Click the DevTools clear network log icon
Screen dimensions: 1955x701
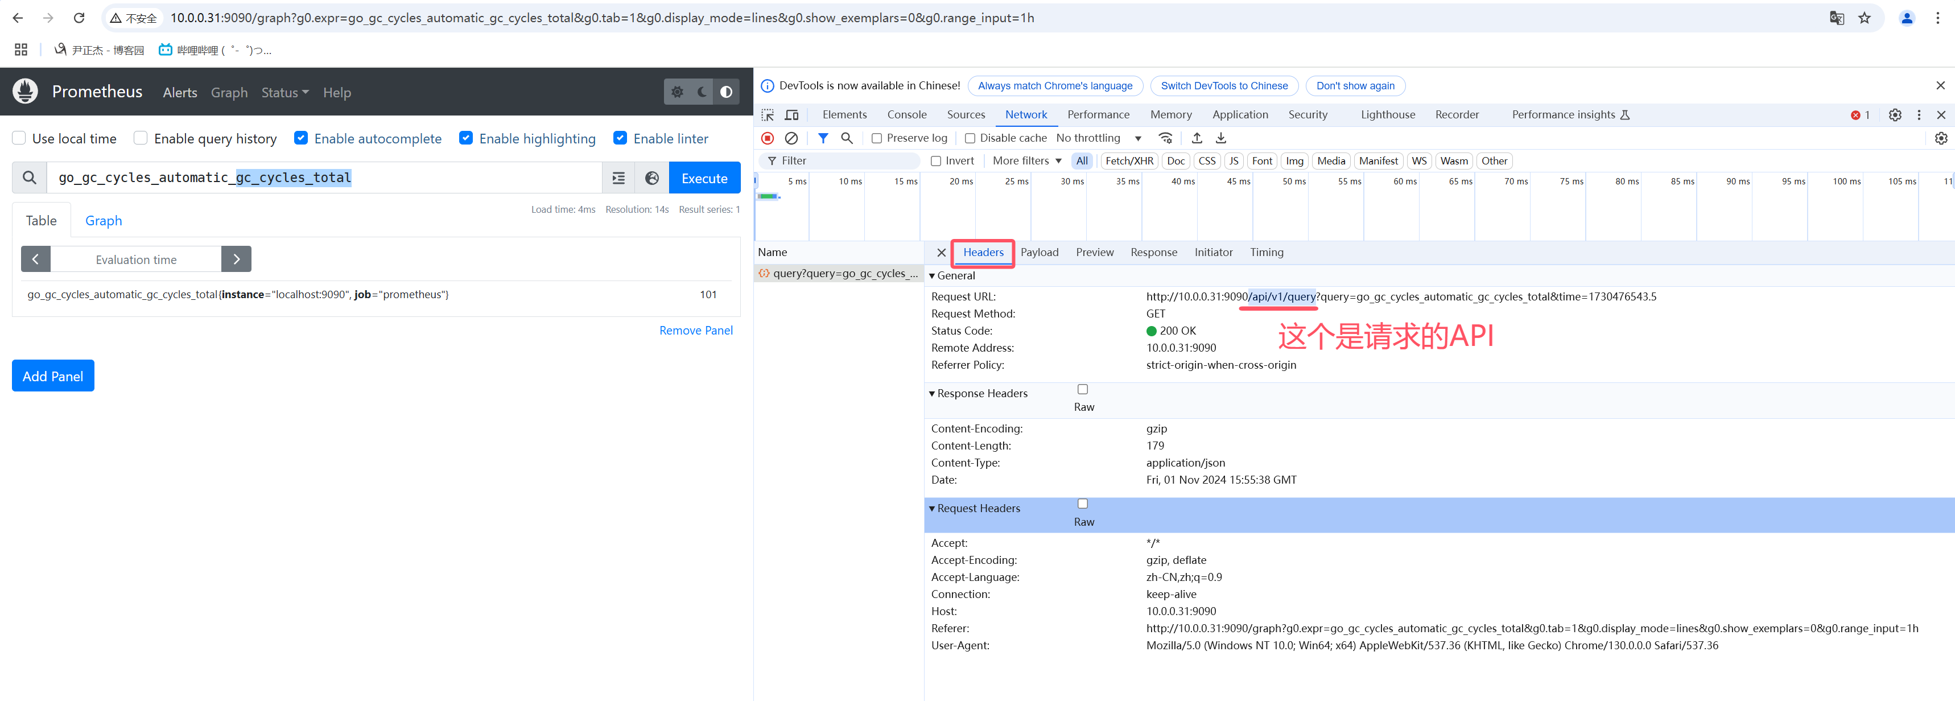(x=791, y=138)
